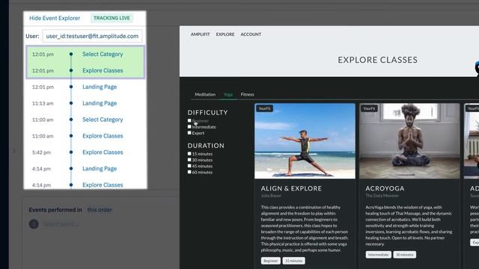Image resolution: width=479 pixels, height=269 pixels.
Task: Click Hide Event Explorer link
Action: tap(55, 18)
